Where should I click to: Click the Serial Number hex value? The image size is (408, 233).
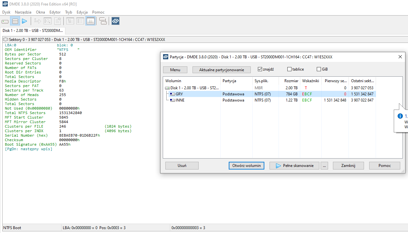(x=80, y=135)
